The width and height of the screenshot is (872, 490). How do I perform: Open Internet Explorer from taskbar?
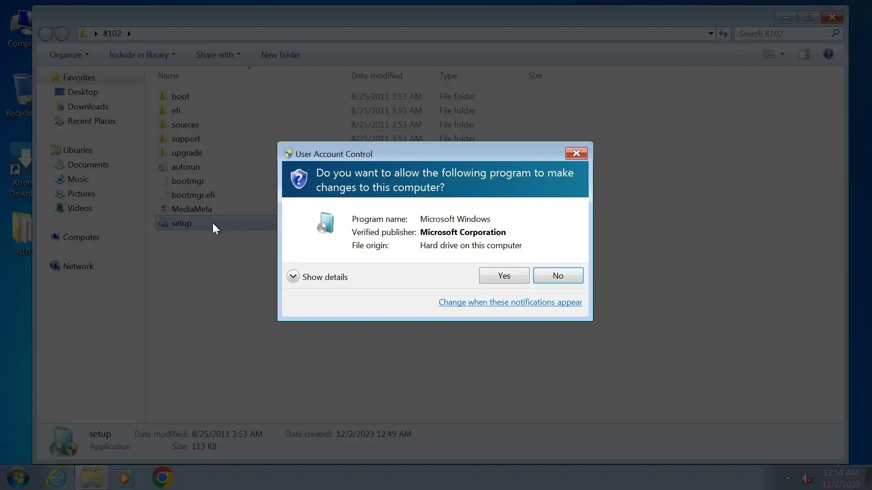coord(56,478)
